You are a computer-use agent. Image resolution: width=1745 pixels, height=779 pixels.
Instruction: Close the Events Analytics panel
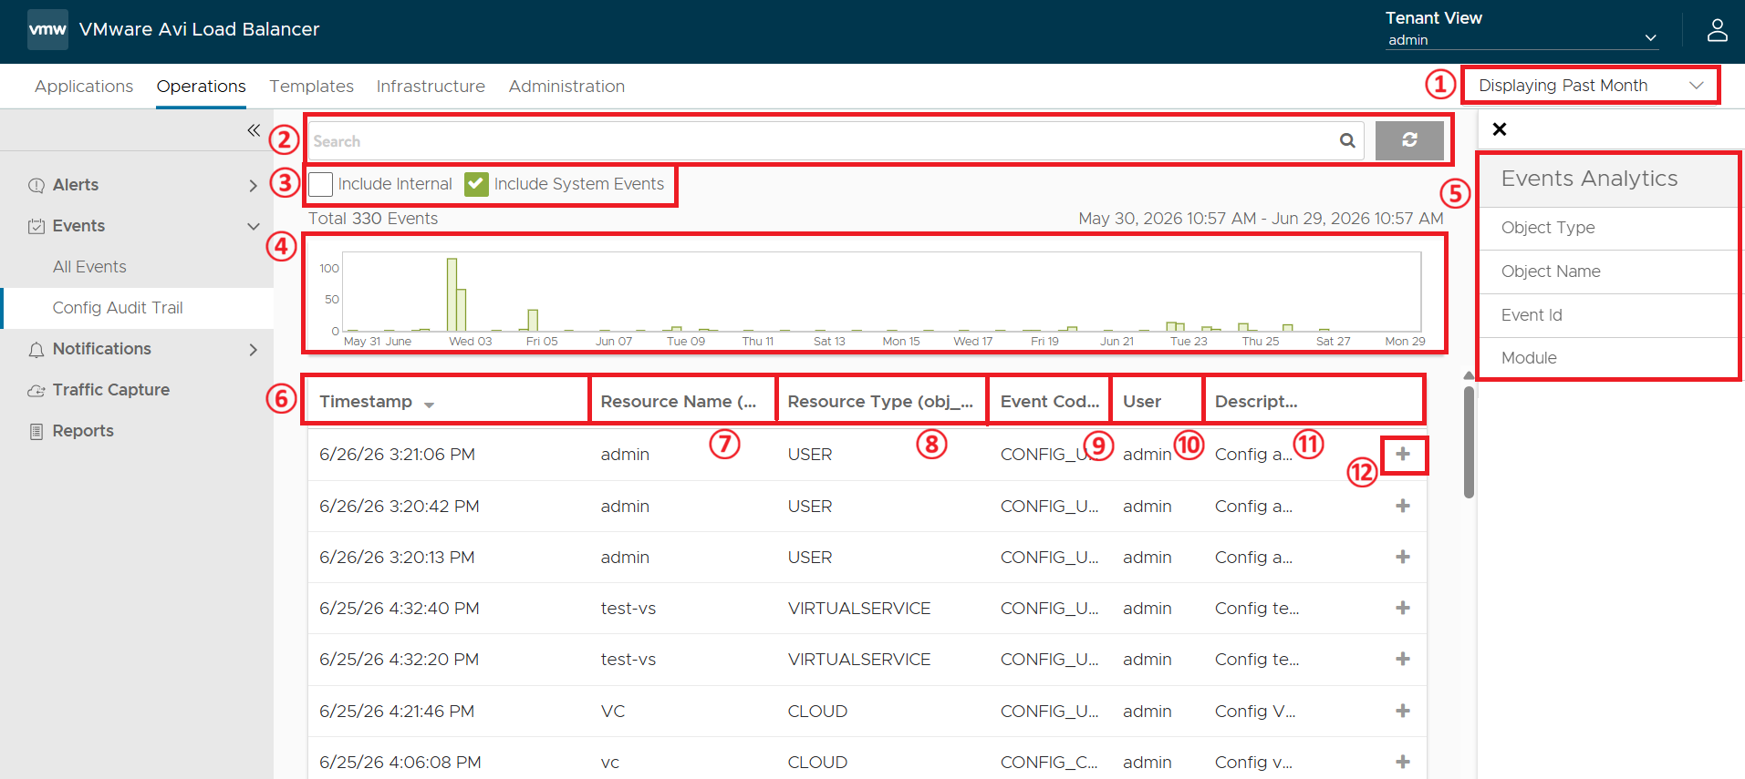(1500, 129)
